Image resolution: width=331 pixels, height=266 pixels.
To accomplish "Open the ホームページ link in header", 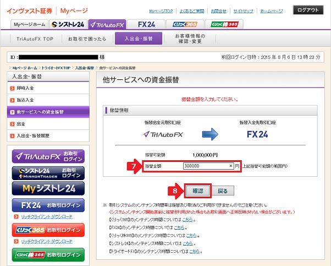I will point(271,11).
